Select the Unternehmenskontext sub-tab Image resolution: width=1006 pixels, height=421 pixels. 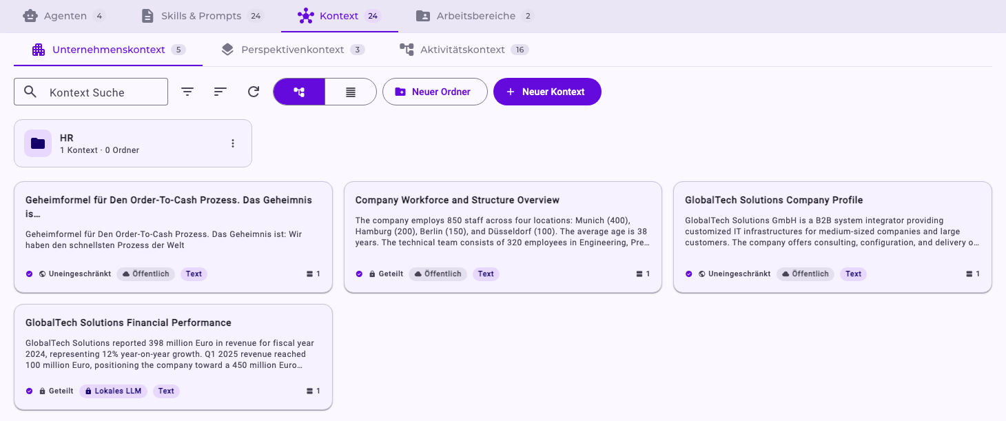(x=109, y=50)
